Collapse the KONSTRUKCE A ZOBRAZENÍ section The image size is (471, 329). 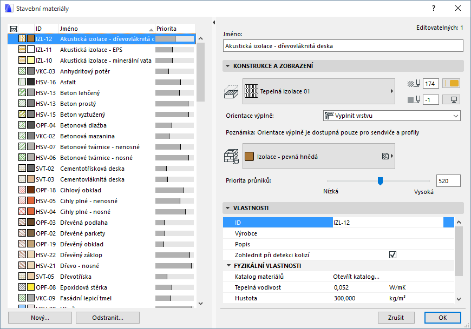(x=228, y=66)
